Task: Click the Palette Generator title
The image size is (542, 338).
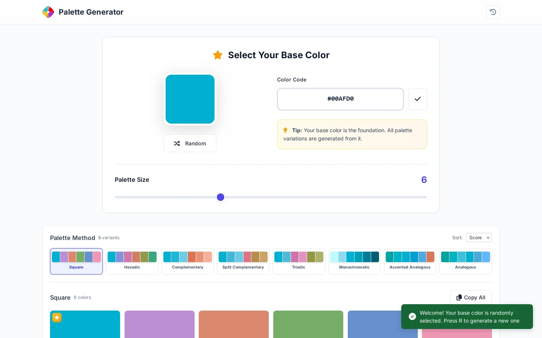Action: coord(91,12)
